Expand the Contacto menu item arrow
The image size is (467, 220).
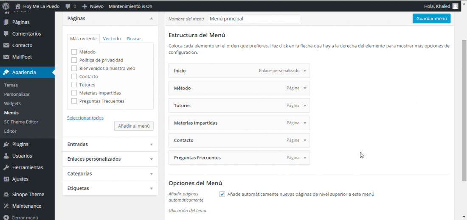tap(305, 140)
